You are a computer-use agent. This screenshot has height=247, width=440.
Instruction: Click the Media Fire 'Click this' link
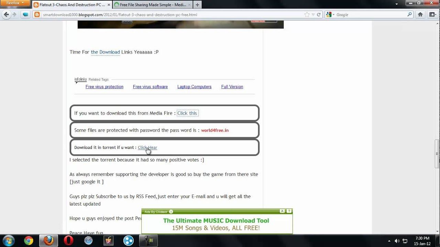(x=187, y=113)
